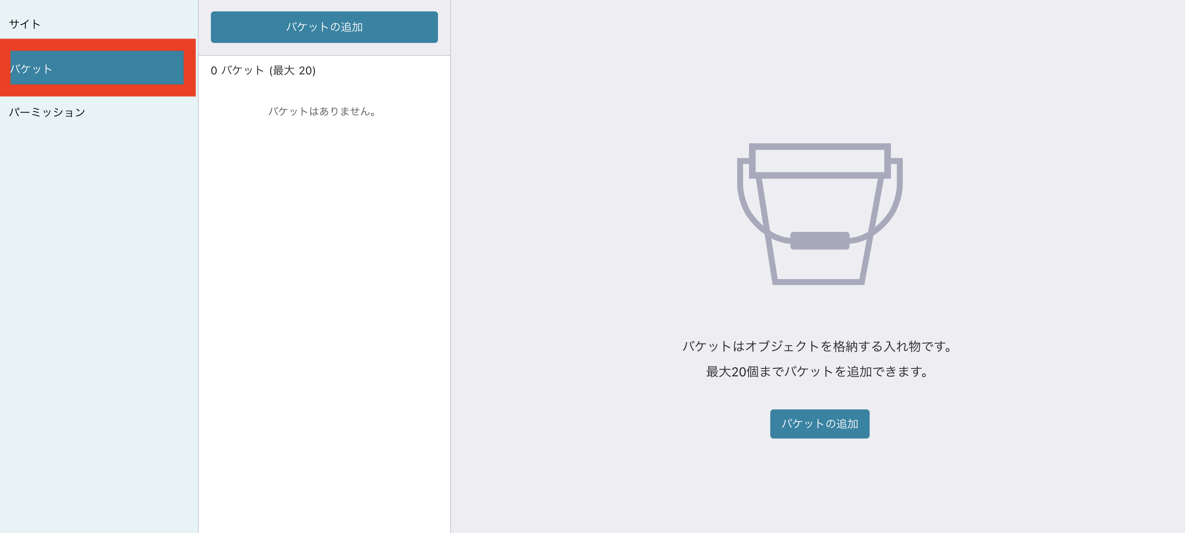Click the 0 バケット (最大 20) counter text

point(263,71)
